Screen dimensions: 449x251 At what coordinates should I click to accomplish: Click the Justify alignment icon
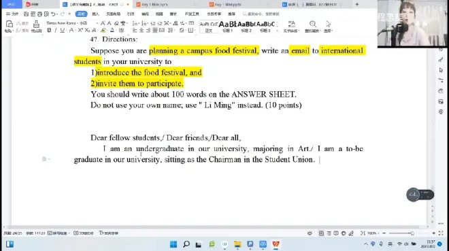(x=155, y=30)
